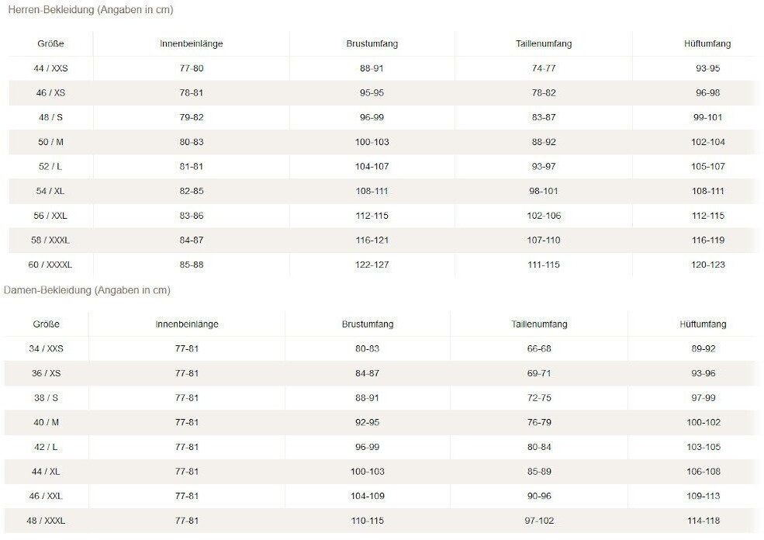Click Brustumfang header in men's table

[372, 44]
